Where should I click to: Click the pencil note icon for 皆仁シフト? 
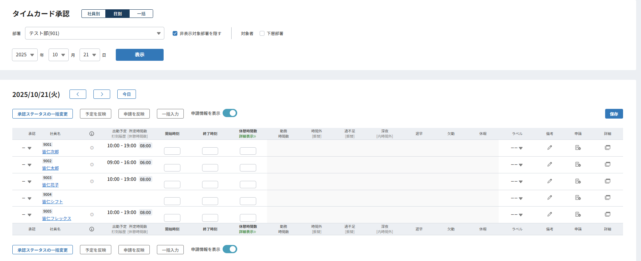coord(549,198)
